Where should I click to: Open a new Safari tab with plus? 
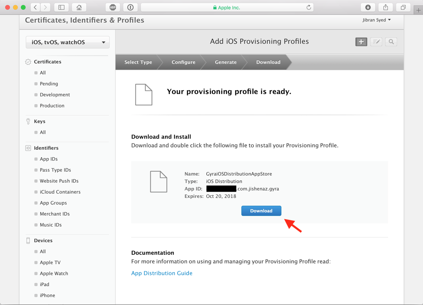[x=418, y=10]
